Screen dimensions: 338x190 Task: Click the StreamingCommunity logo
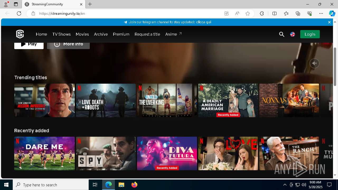[x=20, y=34]
